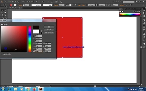Enable Only Web Colors checkbox
This screenshot has height=91, width=146.
point(2,54)
